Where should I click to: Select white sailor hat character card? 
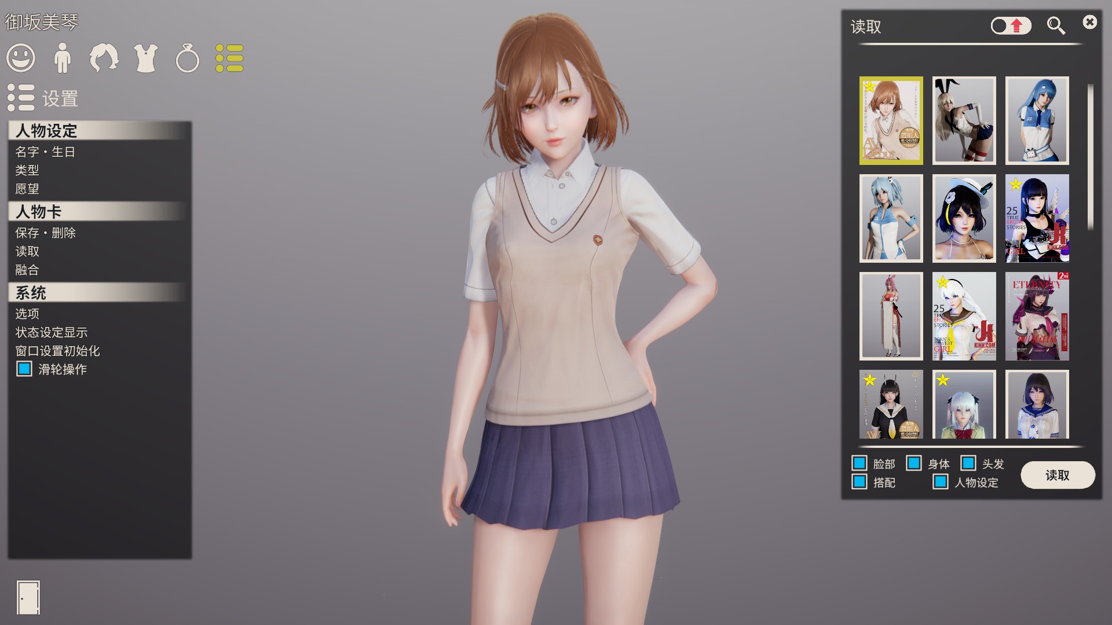[x=964, y=218]
